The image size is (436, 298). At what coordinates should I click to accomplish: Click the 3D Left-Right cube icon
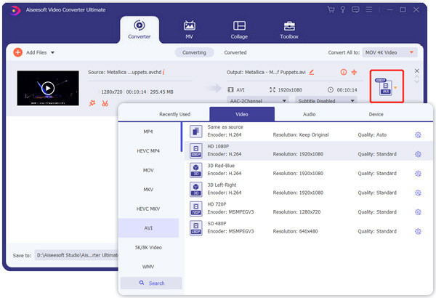[x=196, y=189]
